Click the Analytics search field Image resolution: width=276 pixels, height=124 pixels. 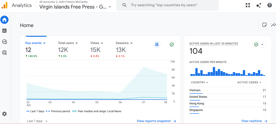[x=167, y=5]
